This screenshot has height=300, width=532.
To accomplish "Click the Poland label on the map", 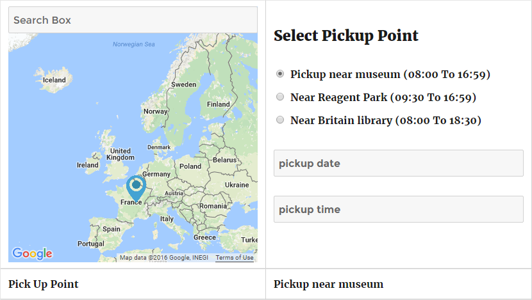I will (190, 166).
